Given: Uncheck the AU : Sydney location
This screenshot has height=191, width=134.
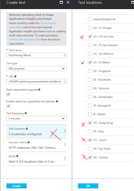Looking at the screenshot, I should tap(90, 157).
